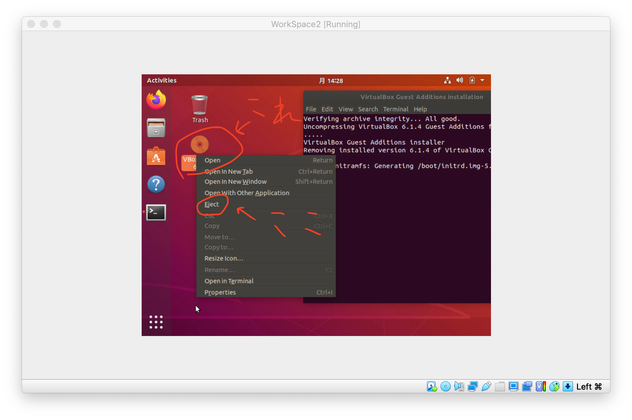The height and width of the screenshot is (420, 632).
Task: Open the terminal Search menu
Action: (x=368, y=109)
